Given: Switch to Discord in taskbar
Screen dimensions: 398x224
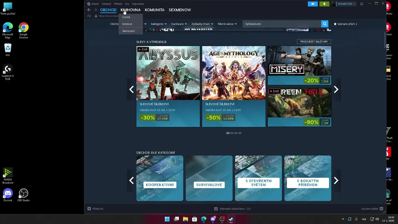Looking at the screenshot, I should coord(213,219).
